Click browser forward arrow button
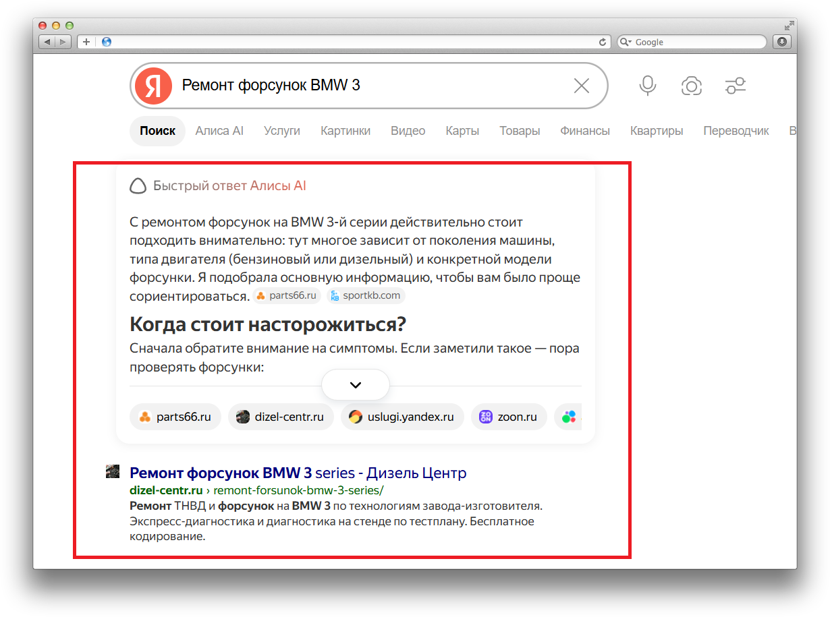This screenshot has height=617, width=830. tap(63, 42)
